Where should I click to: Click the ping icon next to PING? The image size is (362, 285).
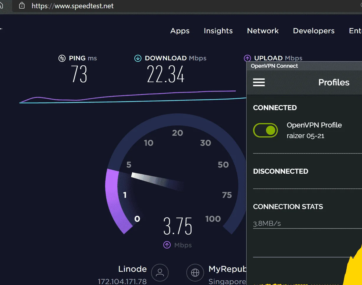coord(62,58)
